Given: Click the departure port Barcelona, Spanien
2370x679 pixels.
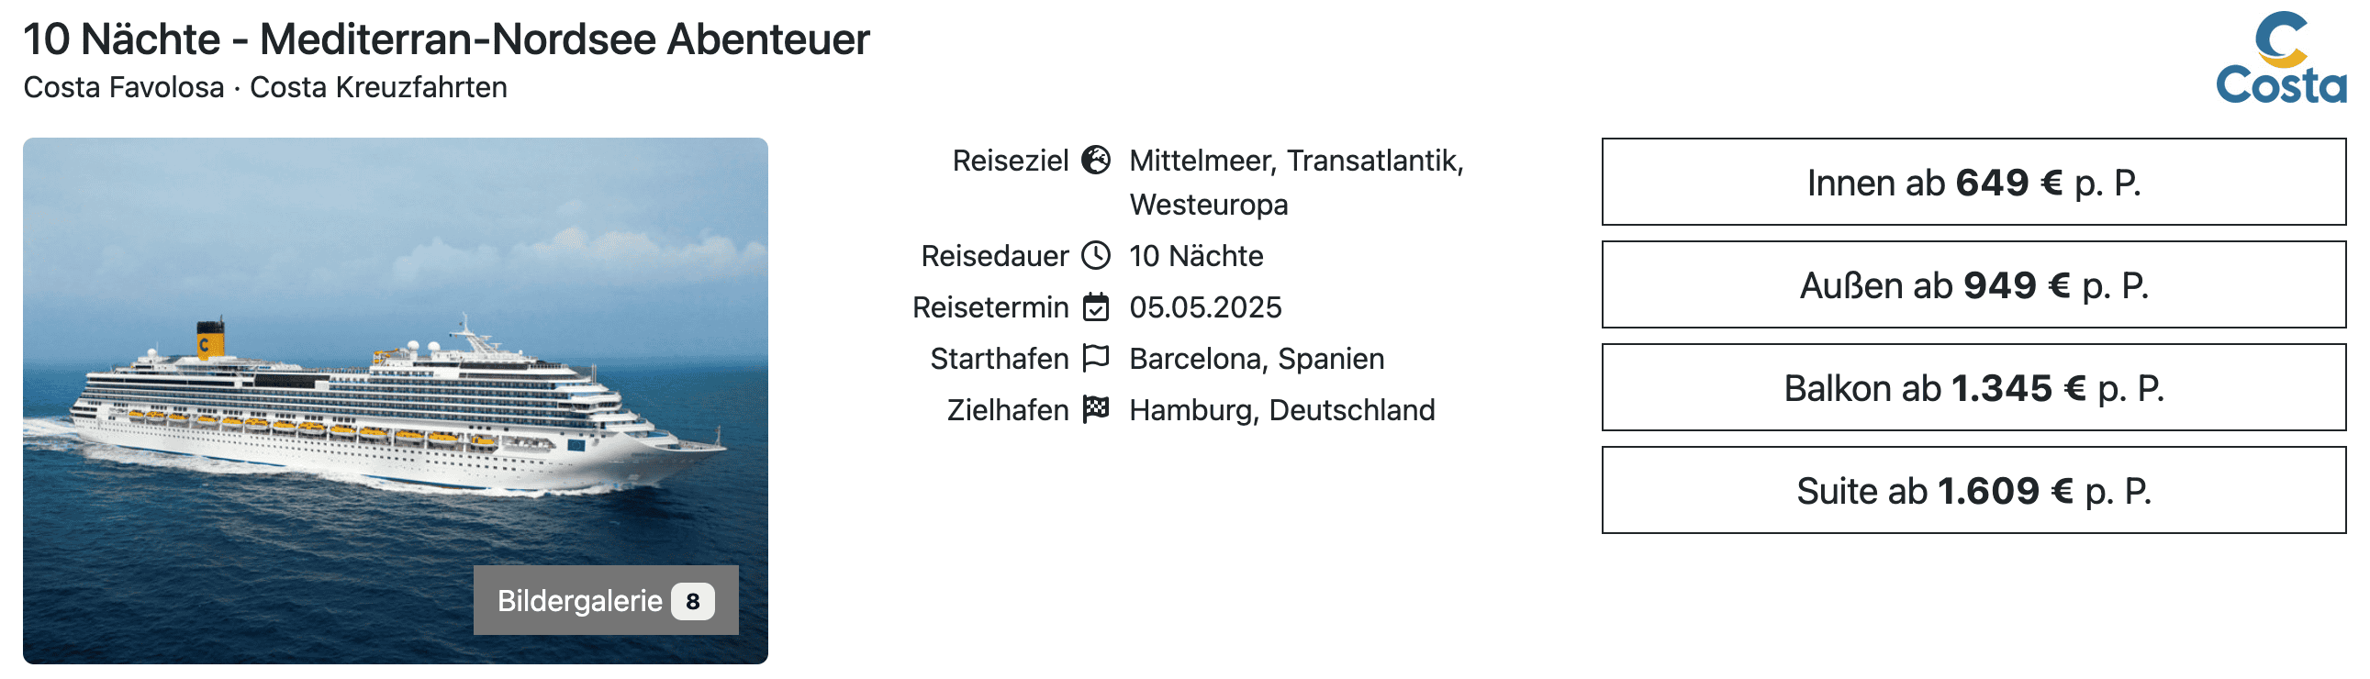Looking at the screenshot, I should coord(1257,359).
